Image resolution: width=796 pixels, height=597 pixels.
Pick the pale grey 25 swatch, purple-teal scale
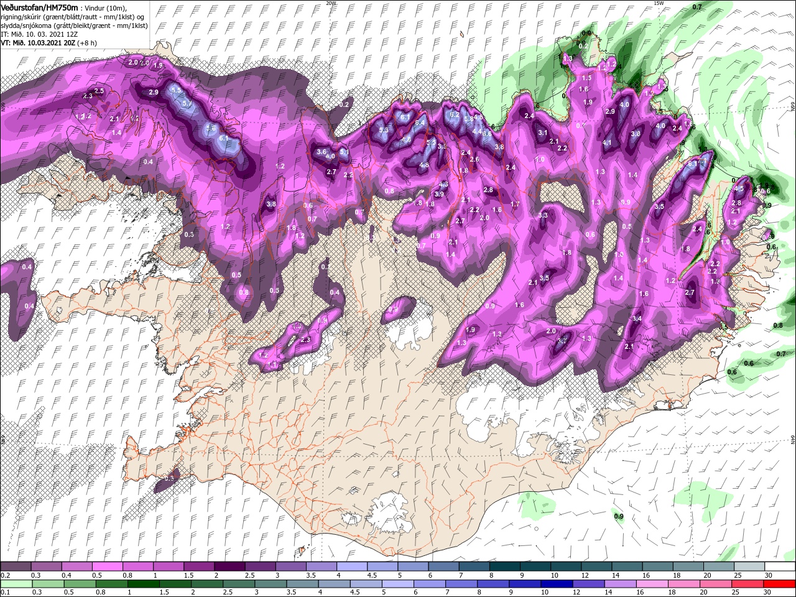tap(749, 566)
